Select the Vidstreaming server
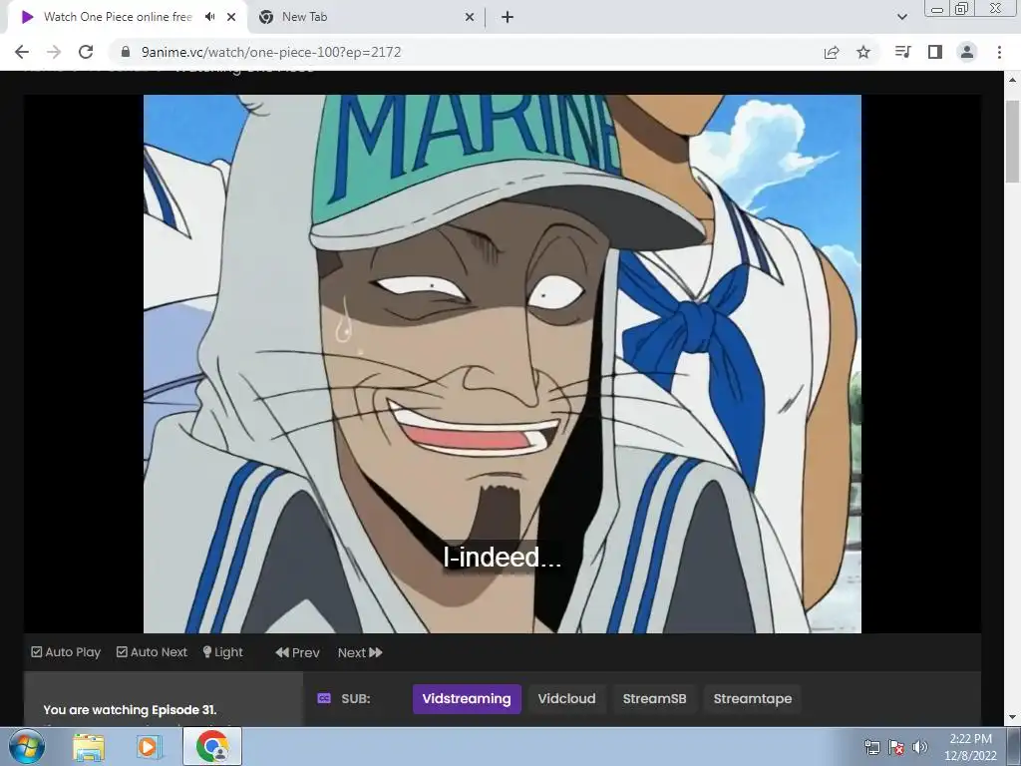The height and width of the screenshot is (766, 1021). click(467, 699)
